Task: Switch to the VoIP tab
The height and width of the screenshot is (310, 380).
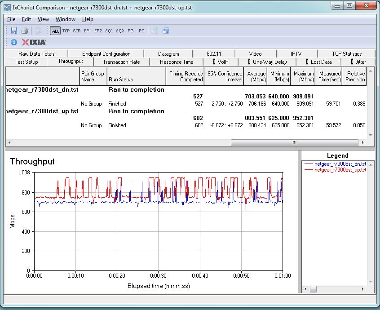Action: tap(221, 62)
